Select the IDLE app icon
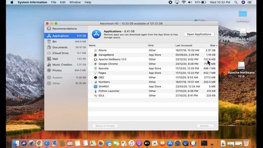Screen dimensions: 263x148 (x=95, y=95)
